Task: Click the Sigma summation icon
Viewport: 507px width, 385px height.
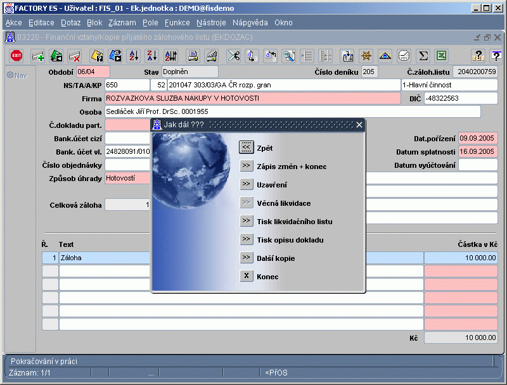Action: point(423,56)
